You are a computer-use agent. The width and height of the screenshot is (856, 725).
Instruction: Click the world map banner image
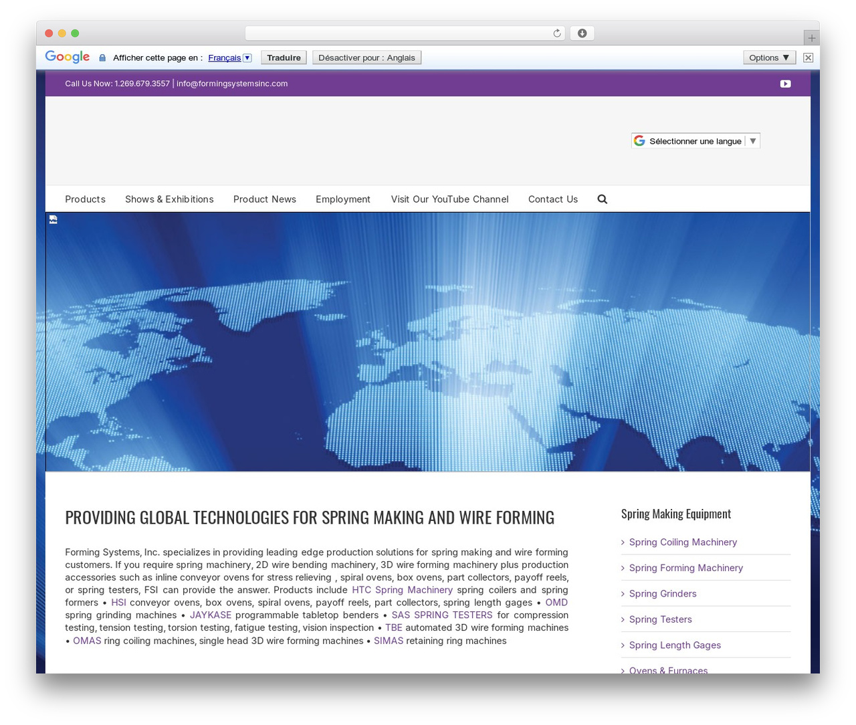click(428, 342)
